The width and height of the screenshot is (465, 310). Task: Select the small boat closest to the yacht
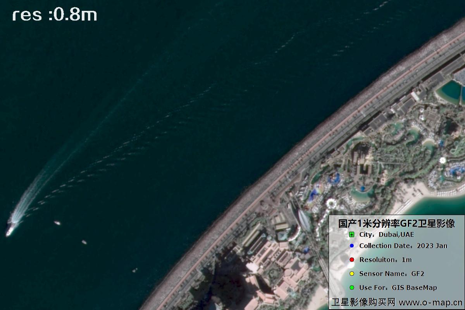pos(57,223)
